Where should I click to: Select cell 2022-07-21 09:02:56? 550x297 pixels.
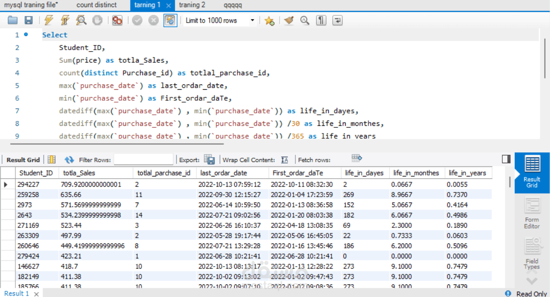click(x=232, y=215)
